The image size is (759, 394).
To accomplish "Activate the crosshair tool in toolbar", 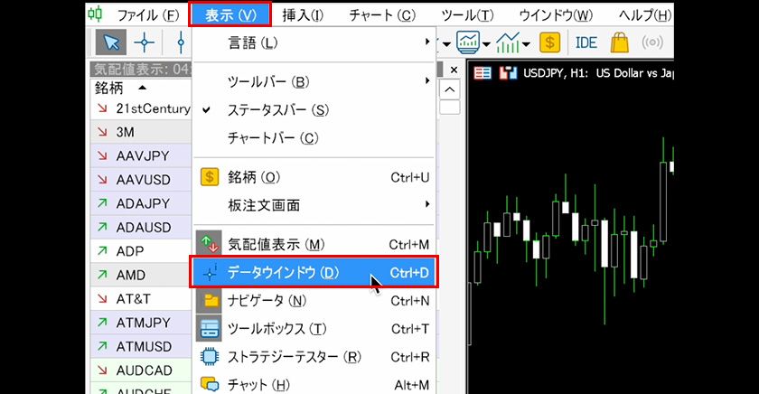I will [144, 42].
